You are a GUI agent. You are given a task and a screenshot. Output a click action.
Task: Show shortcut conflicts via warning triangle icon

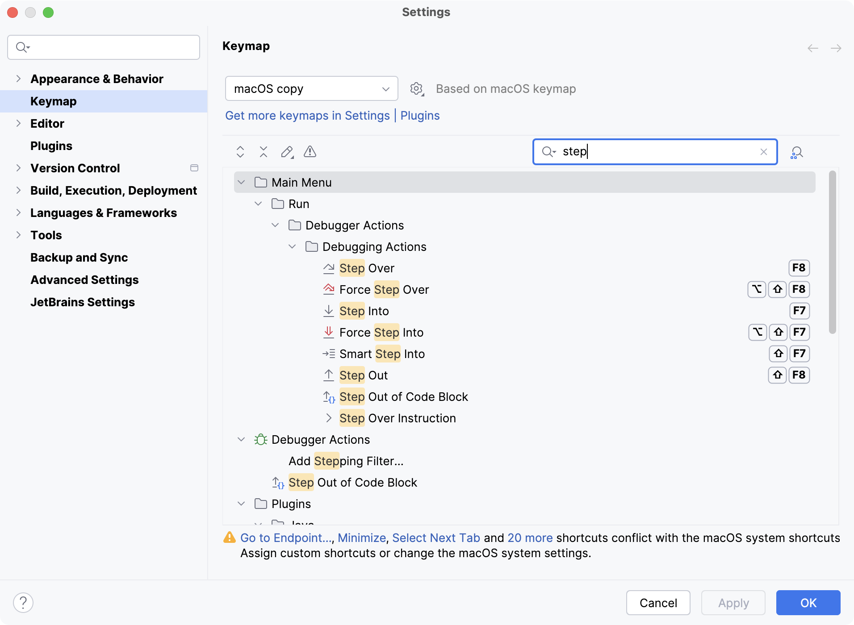point(310,152)
